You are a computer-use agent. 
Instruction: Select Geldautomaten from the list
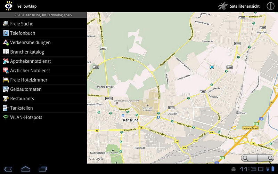[26, 89]
